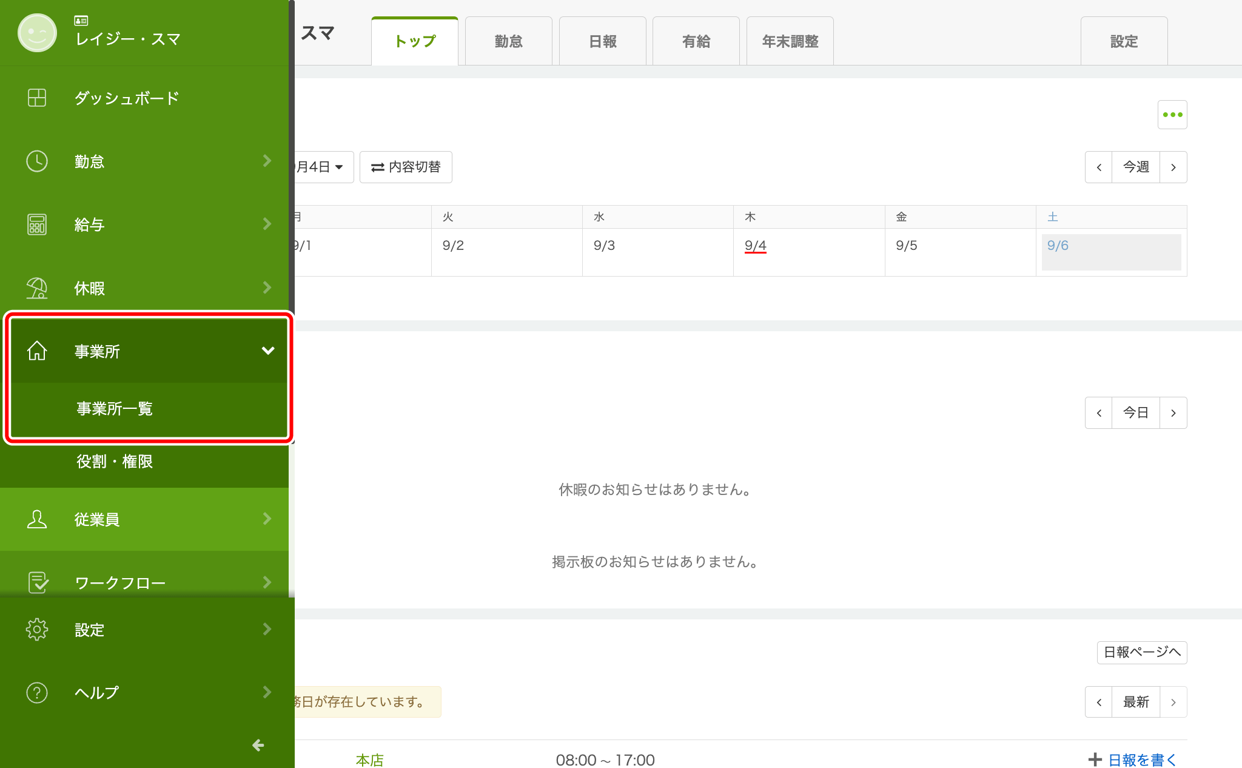Screen dimensions: 1242x768
Task: Collapse the 事業所 menu chevron
Action: point(267,351)
